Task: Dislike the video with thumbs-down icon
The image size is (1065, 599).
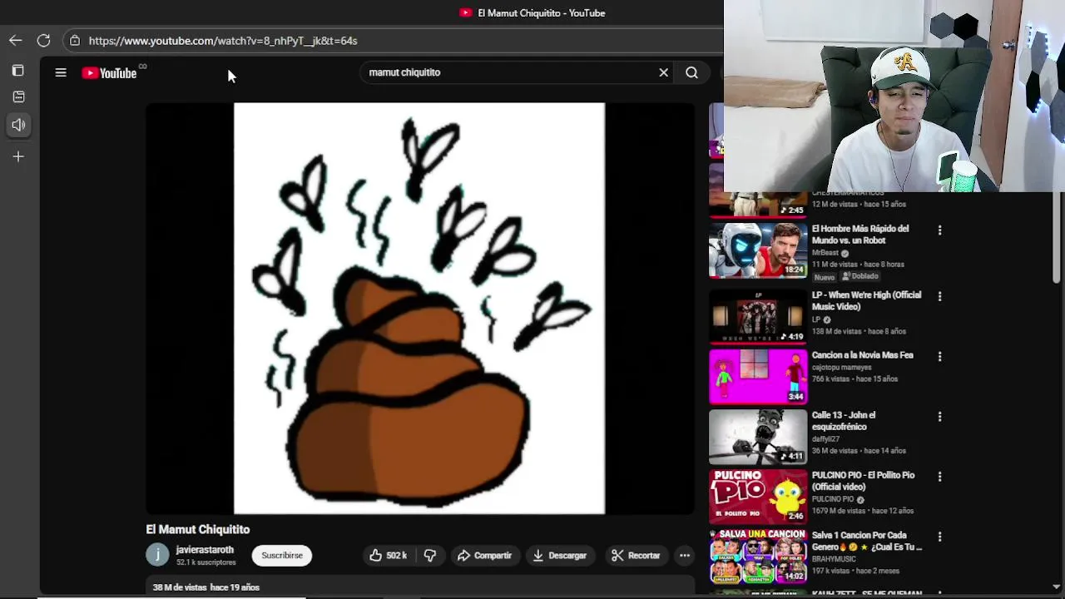Action: click(430, 555)
